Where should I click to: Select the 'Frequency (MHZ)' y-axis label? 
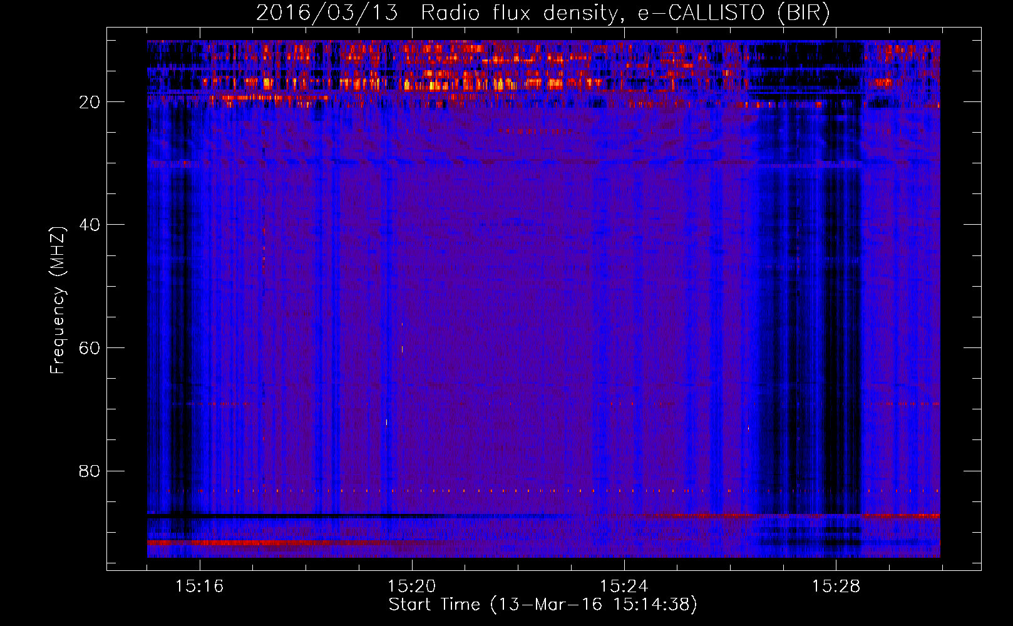click(x=58, y=300)
